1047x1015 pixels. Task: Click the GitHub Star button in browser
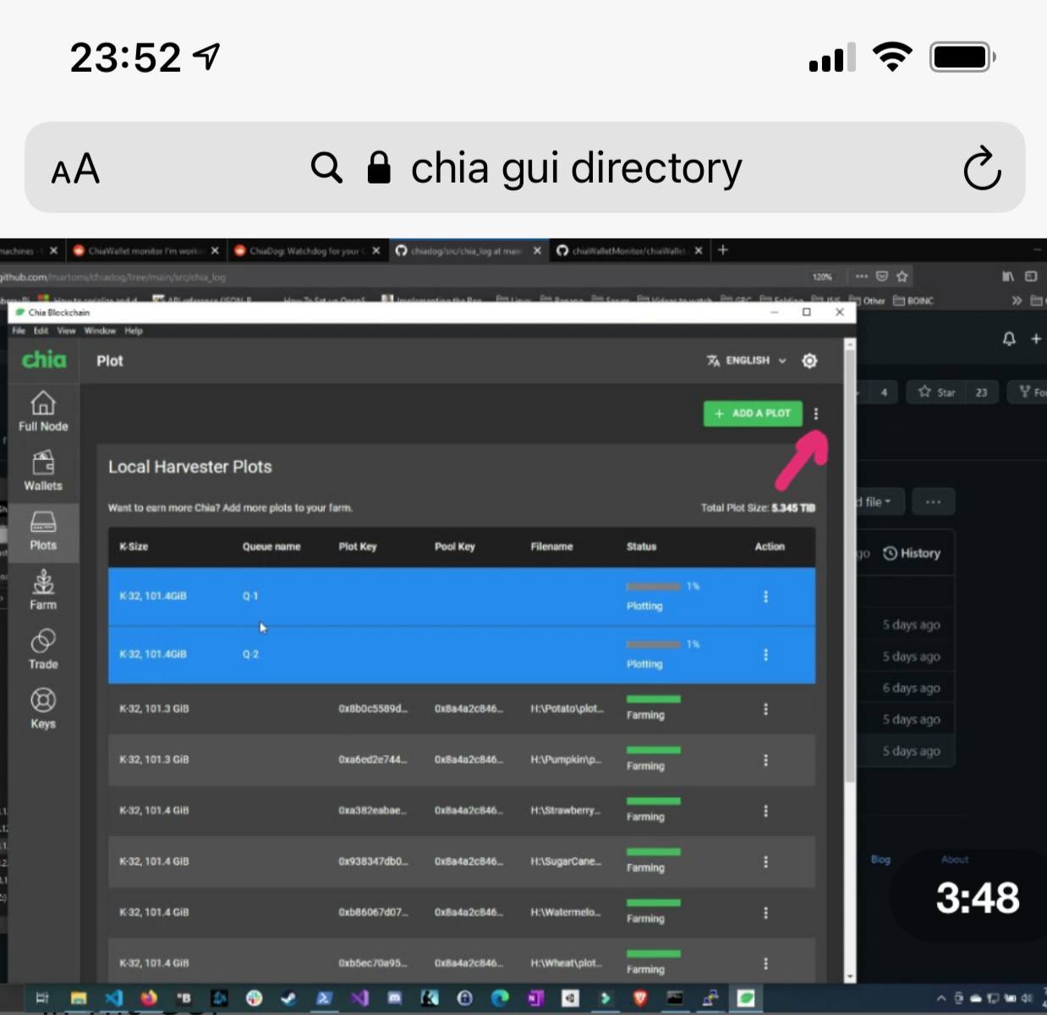pos(937,392)
